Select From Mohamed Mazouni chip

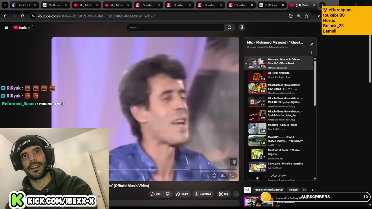point(269,190)
